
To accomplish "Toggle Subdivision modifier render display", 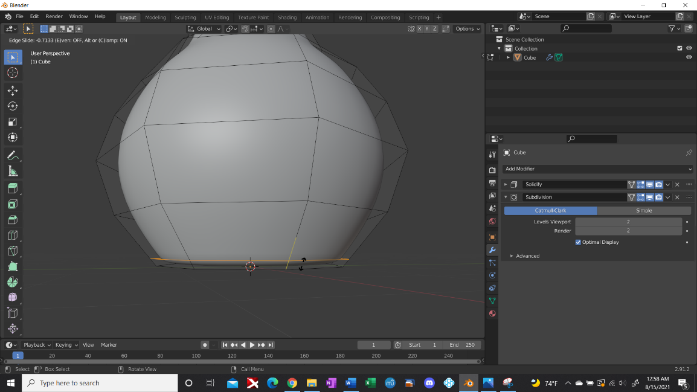I will (658, 198).
